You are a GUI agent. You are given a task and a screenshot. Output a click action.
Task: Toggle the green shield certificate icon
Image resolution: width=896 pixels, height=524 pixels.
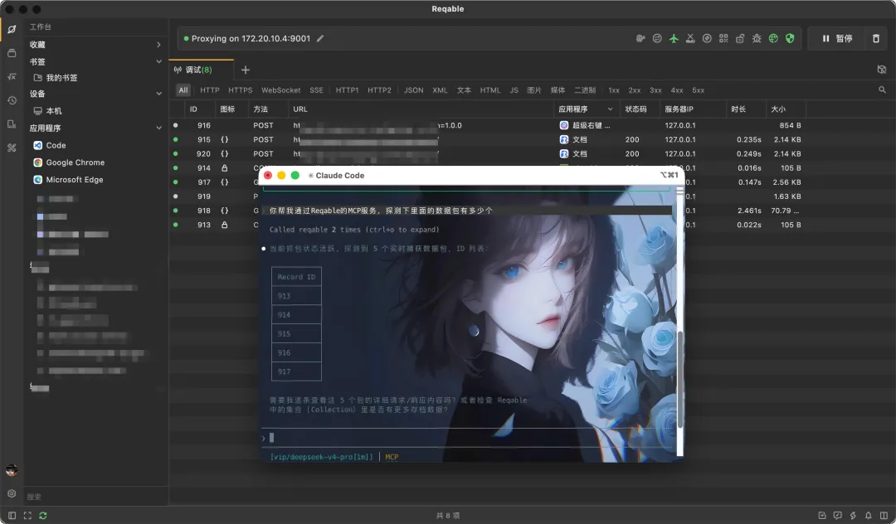pos(790,38)
